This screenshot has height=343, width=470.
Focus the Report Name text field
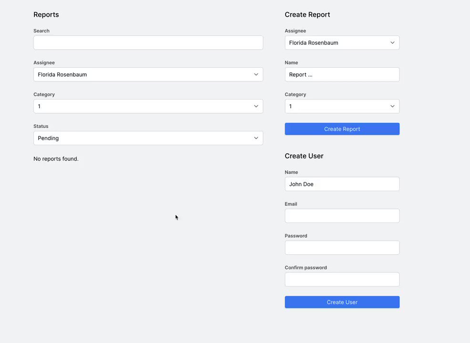[x=342, y=74]
